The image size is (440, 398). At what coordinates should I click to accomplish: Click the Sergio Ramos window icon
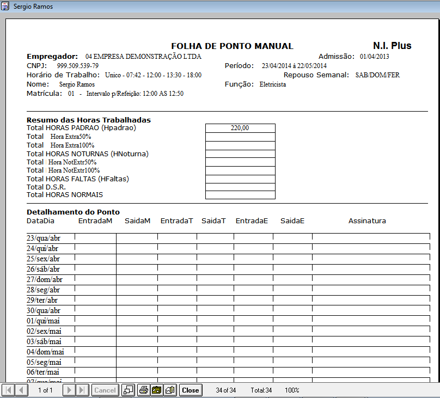click(5, 6)
